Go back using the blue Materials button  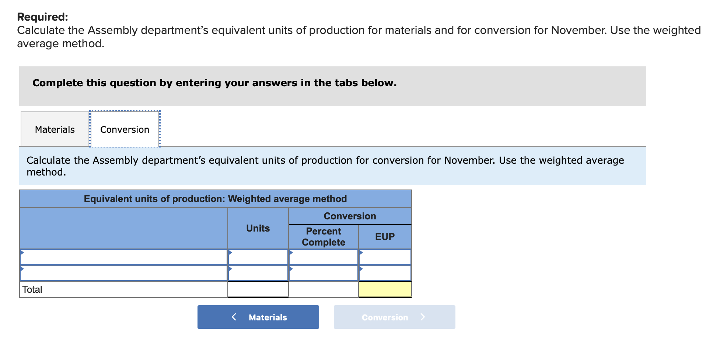(x=258, y=317)
